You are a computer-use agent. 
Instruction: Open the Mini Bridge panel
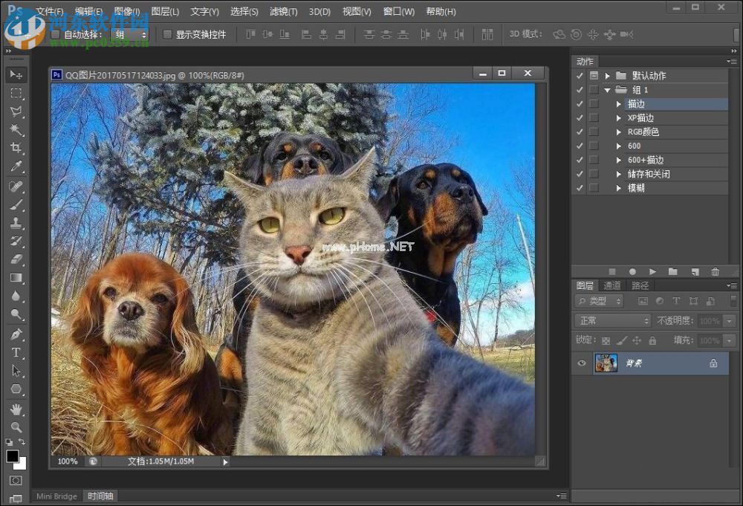56,496
